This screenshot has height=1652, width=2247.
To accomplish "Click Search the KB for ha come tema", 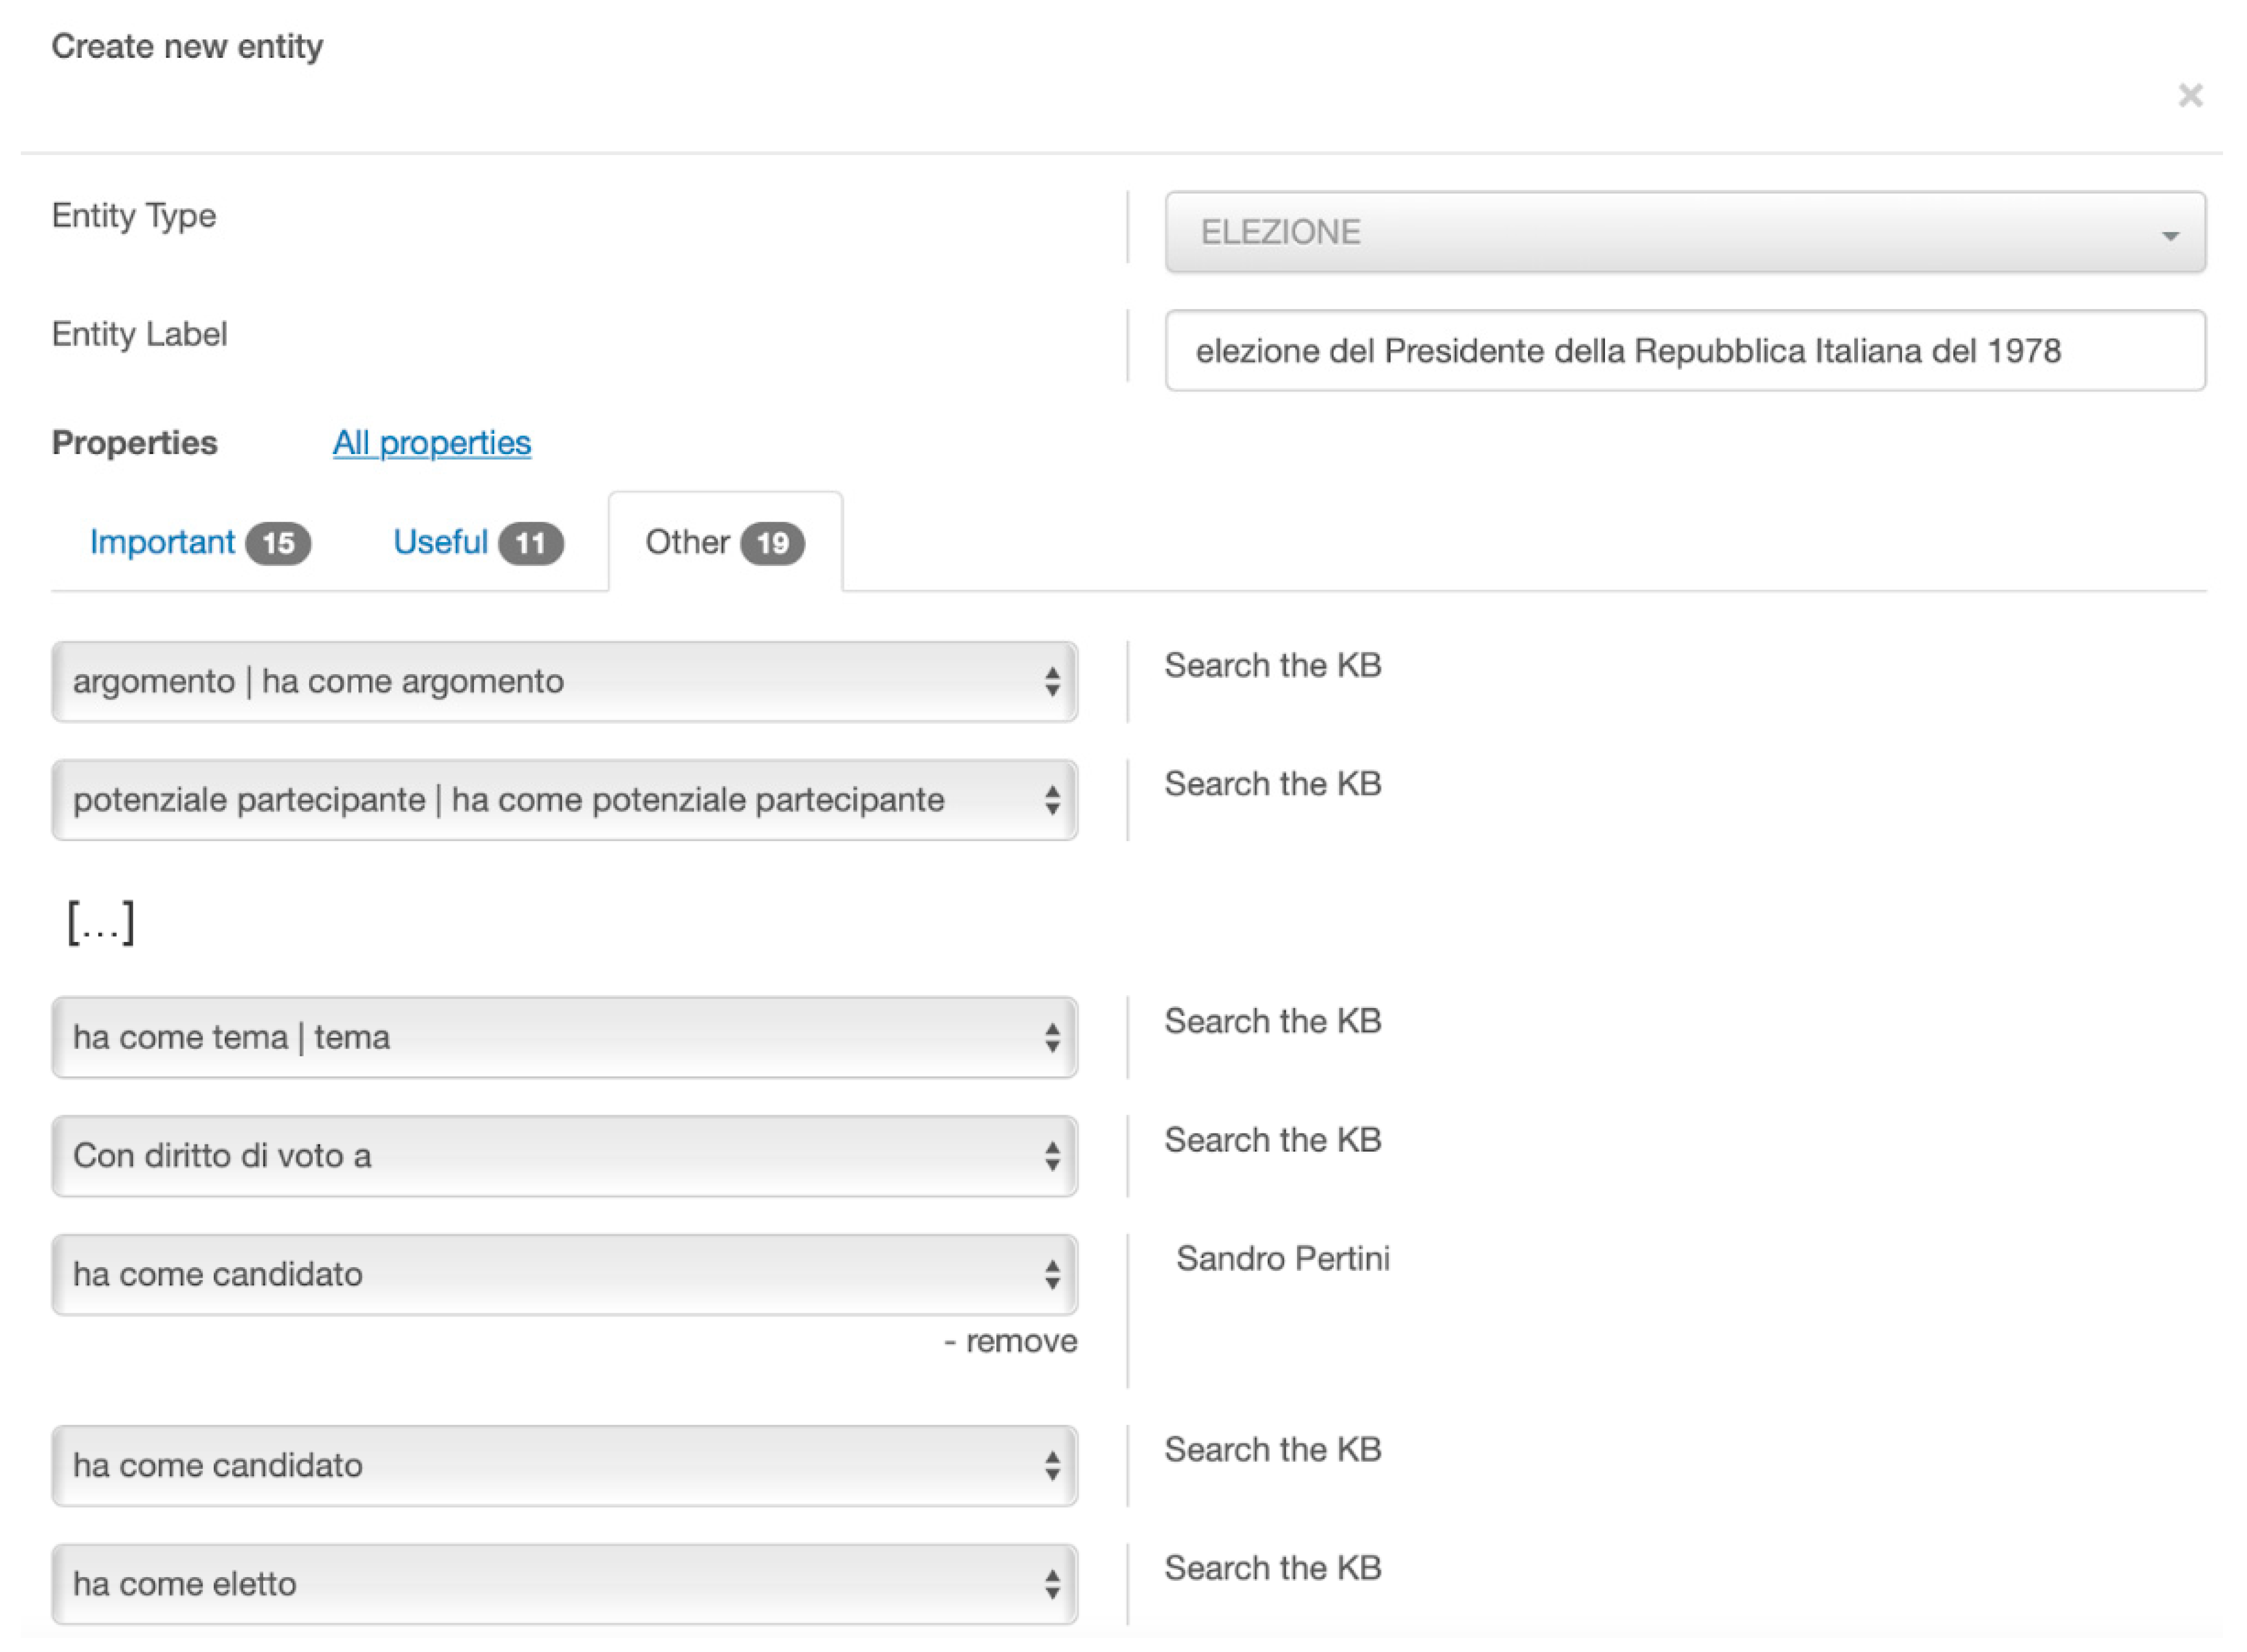I will [1272, 1022].
